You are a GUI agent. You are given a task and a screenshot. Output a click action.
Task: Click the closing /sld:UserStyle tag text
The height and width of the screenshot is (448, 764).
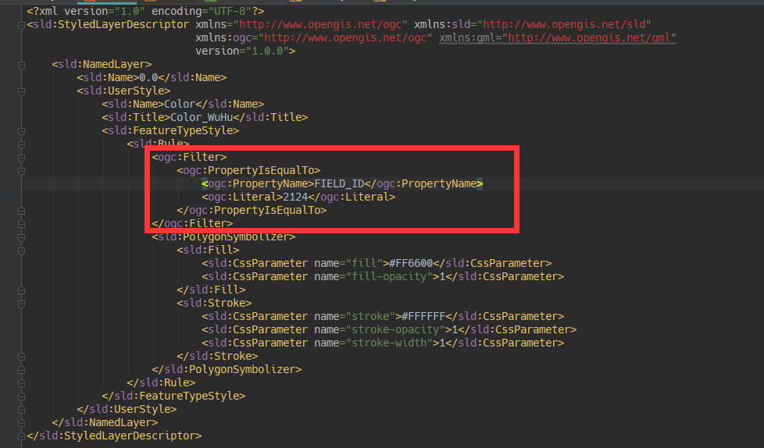[x=127, y=409]
